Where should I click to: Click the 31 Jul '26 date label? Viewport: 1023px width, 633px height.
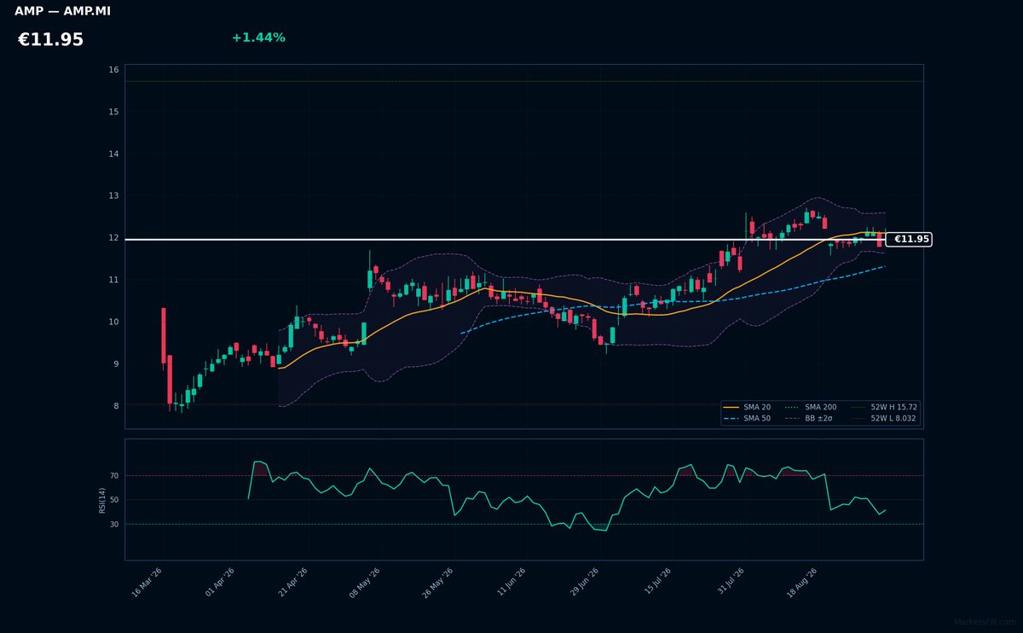[731, 583]
